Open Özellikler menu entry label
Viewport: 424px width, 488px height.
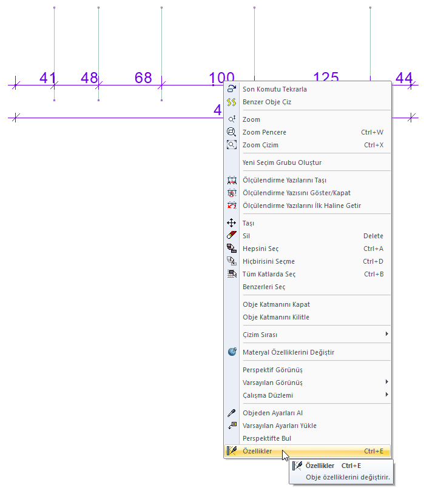[x=257, y=451]
